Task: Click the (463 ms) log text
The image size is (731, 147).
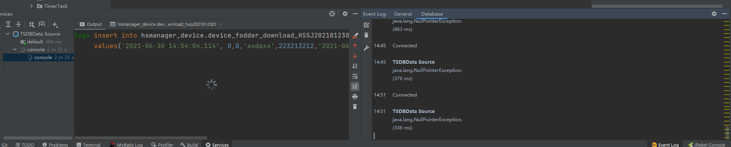Action: click(x=402, y=29)
